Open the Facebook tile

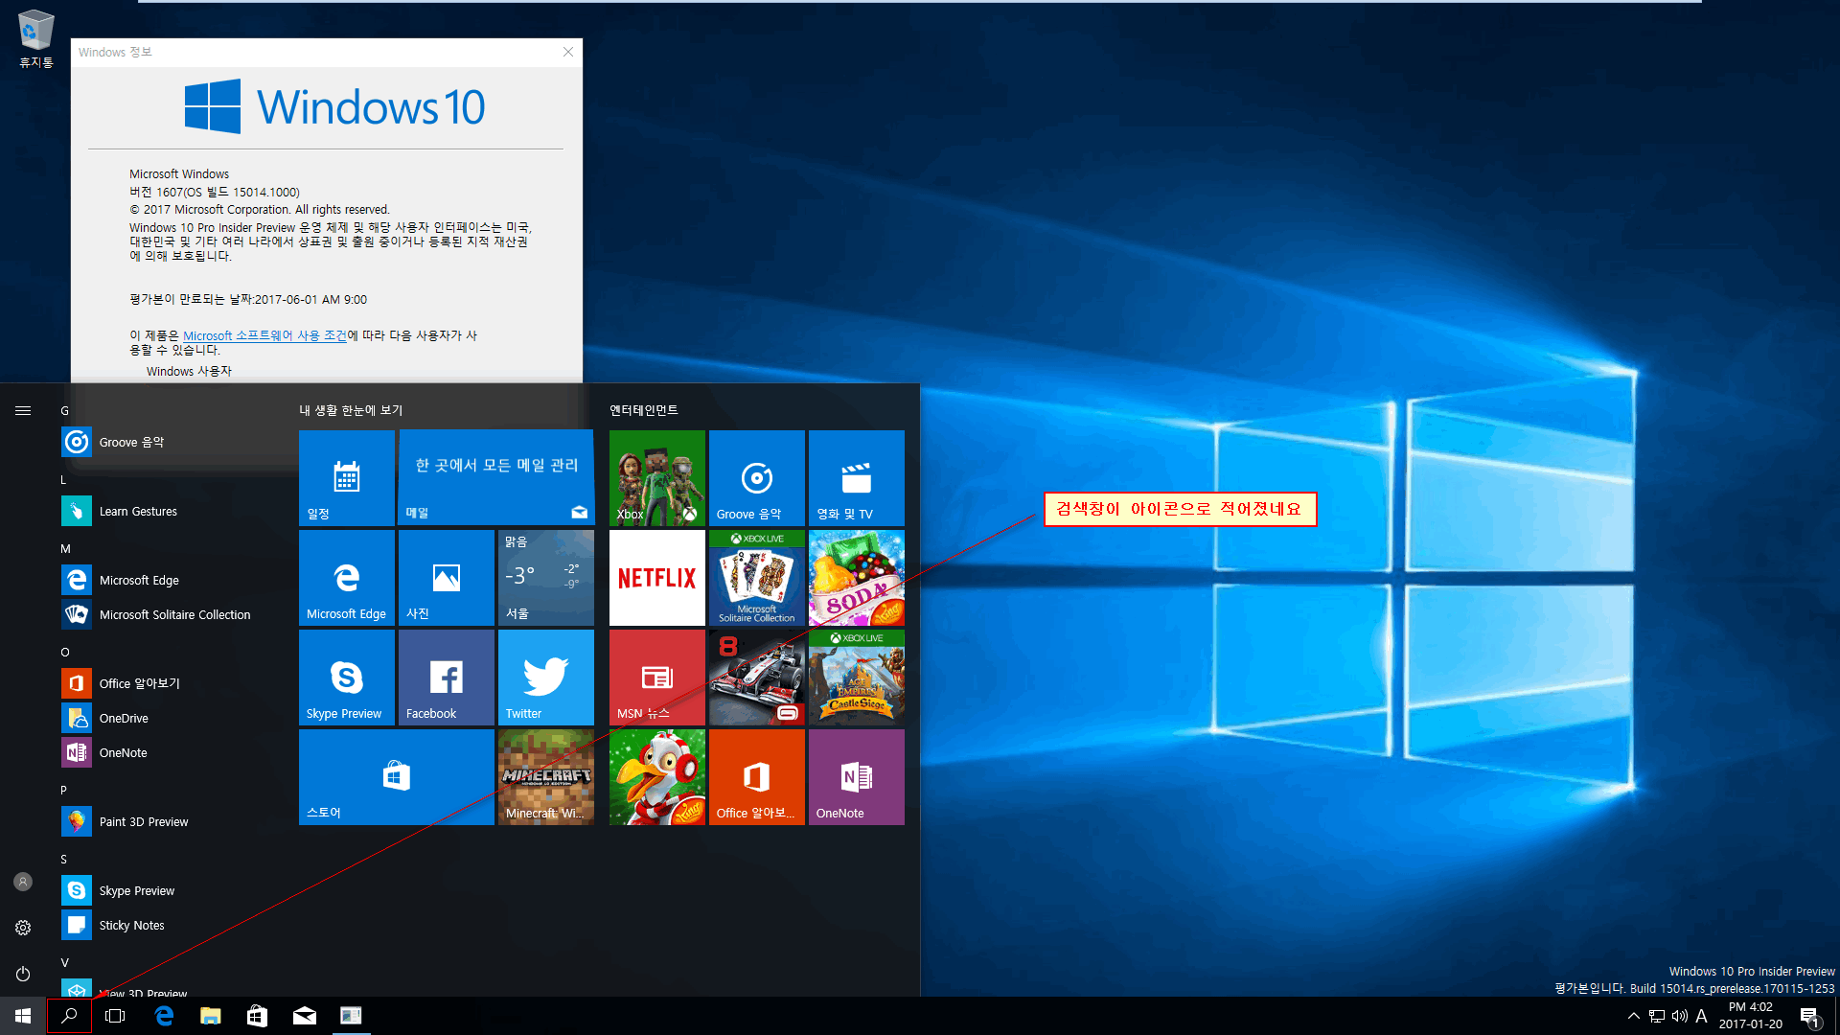point(447,678)
